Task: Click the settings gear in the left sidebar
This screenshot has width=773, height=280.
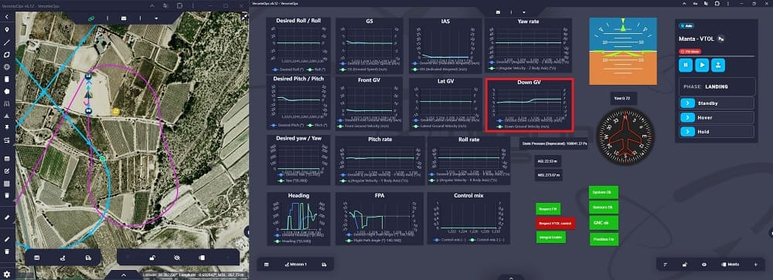Action: [7, 274]
